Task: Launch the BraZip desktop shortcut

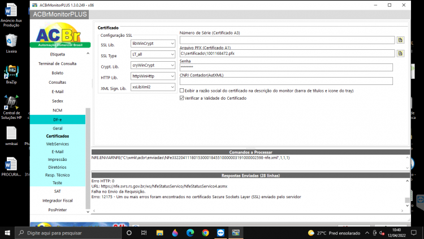Action: click(x=11, y=75)
